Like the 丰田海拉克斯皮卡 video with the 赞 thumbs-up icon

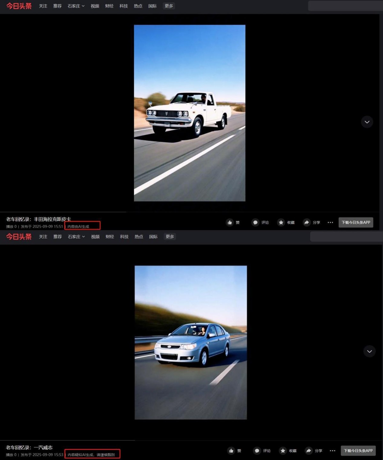point(230,222)
